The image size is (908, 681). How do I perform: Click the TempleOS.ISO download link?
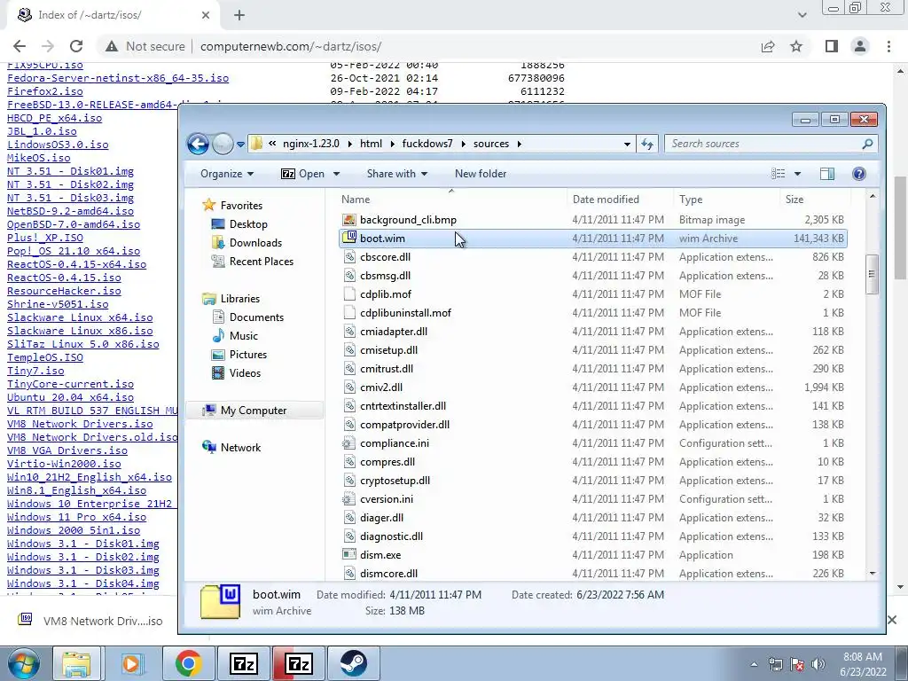[x=45, y=357]
